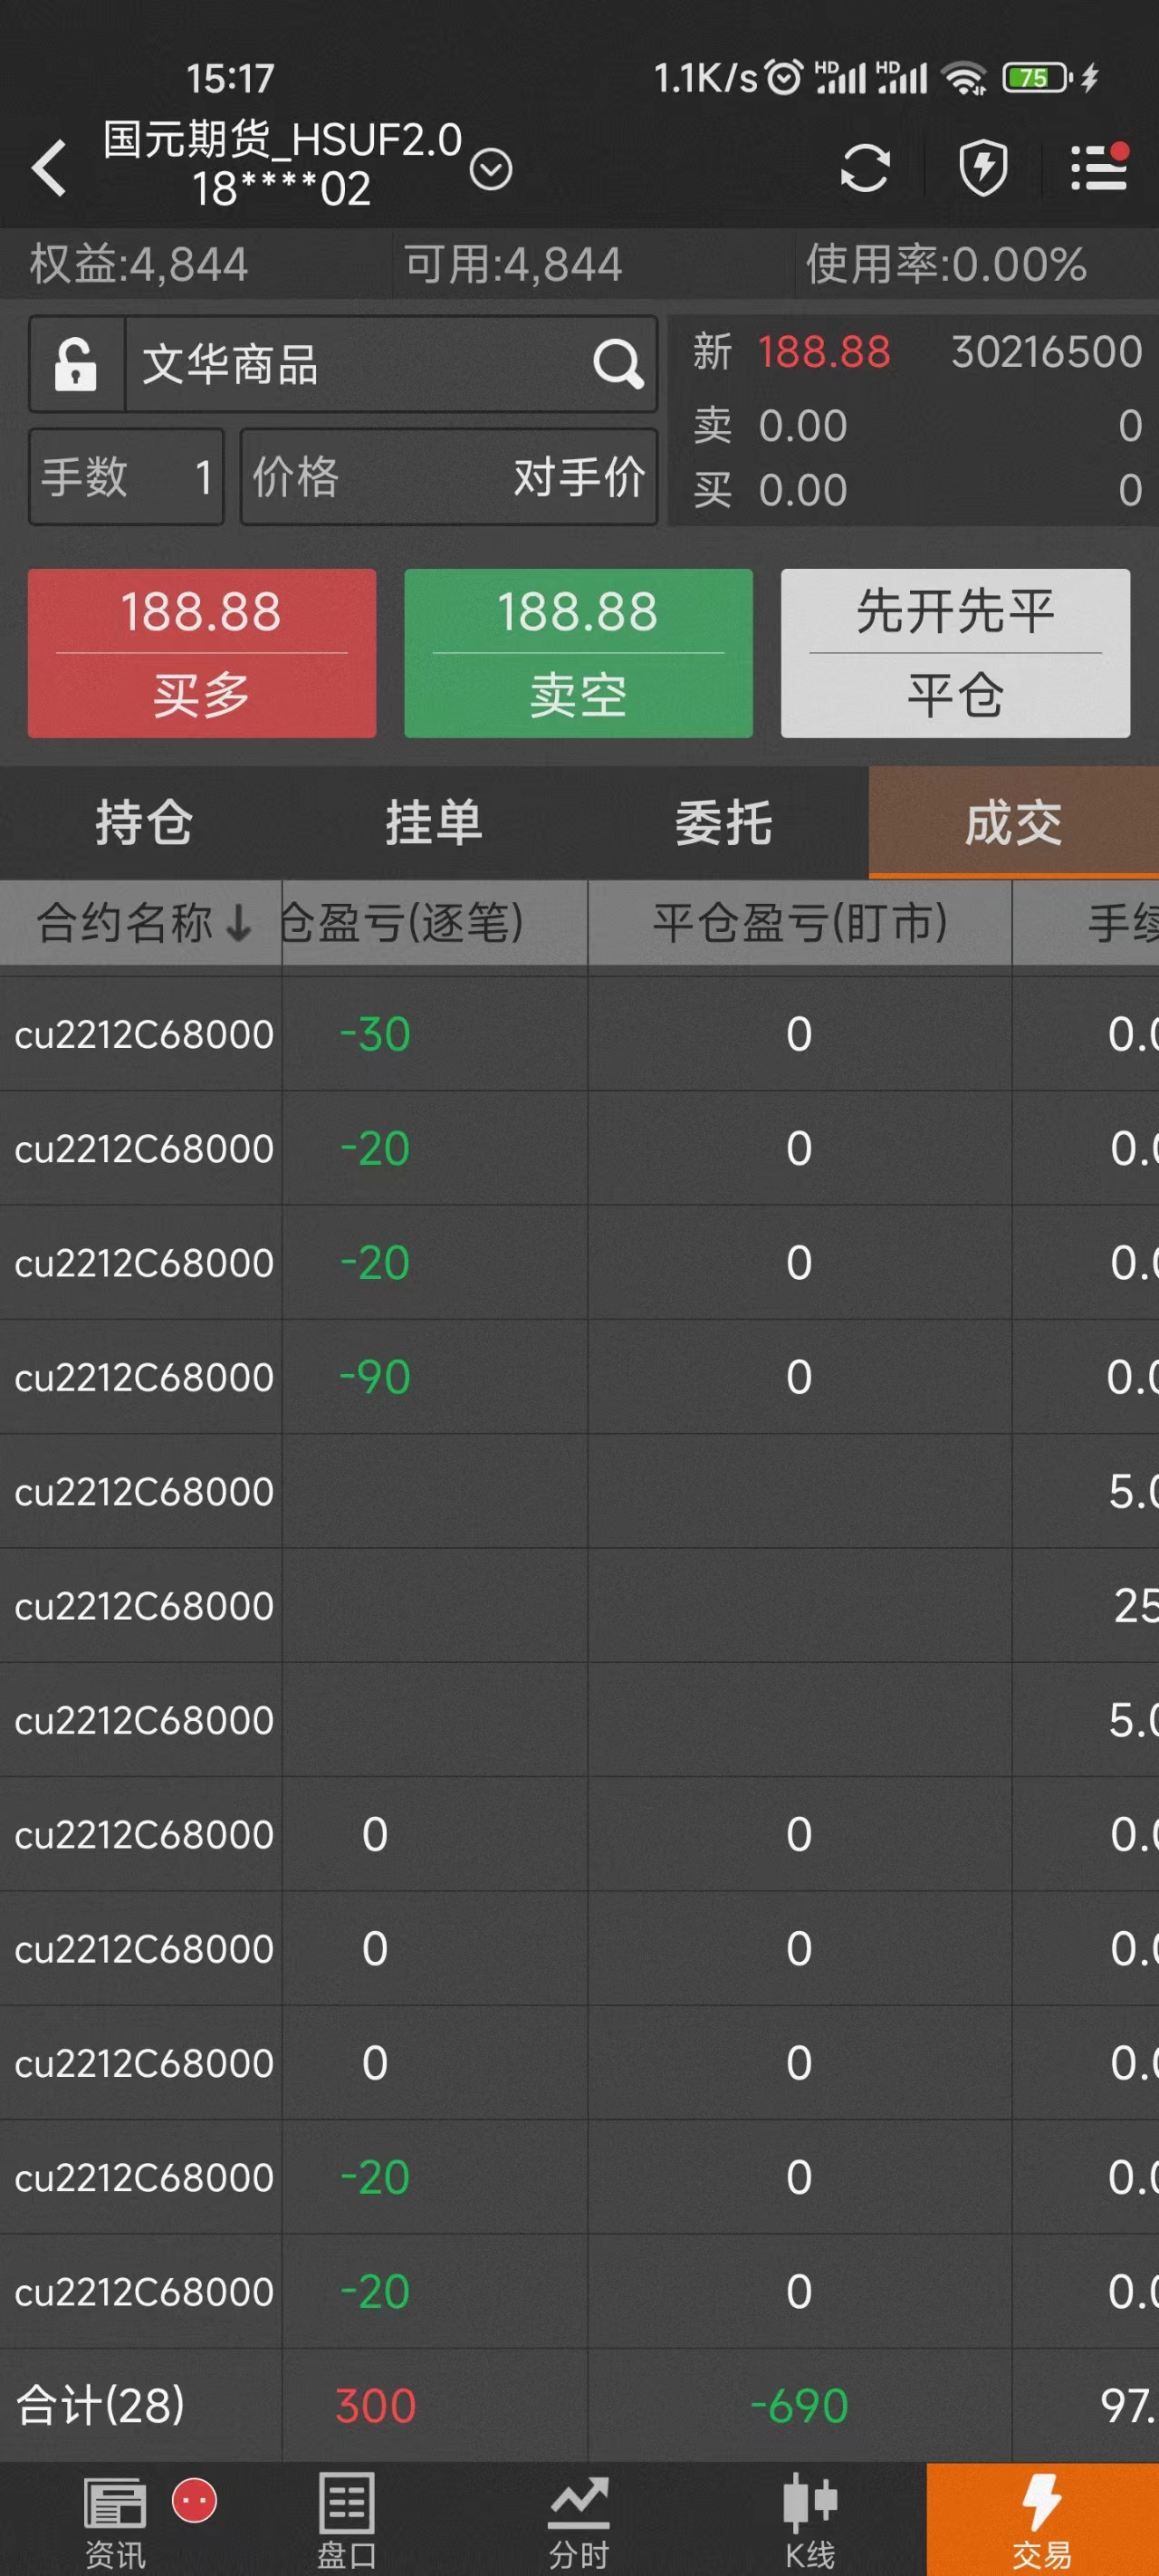
Task: Tap the battery indicator in status bar
Action: coord(1038,77)
